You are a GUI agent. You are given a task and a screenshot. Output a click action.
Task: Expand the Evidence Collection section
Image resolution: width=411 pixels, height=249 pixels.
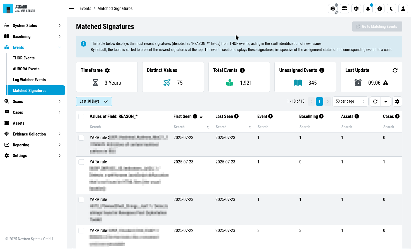coord(33,134)
